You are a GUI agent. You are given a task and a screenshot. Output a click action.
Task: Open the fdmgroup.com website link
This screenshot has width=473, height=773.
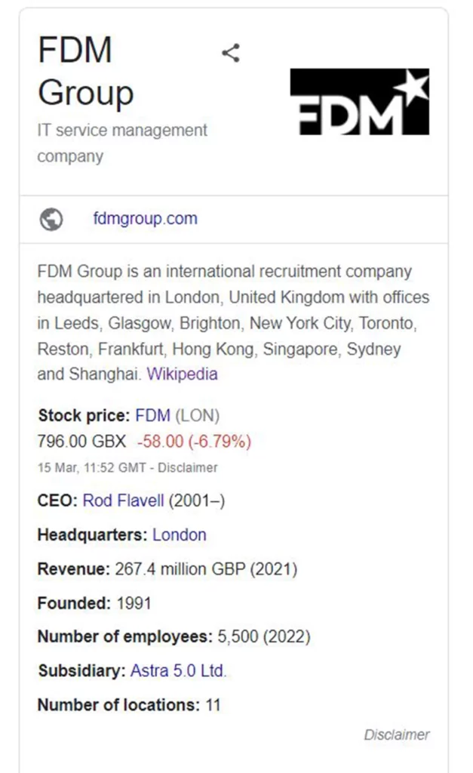click(x=146, y=218)
